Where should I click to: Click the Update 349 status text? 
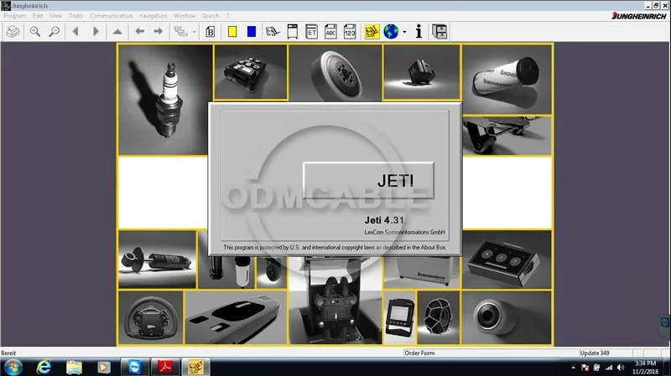coord(595,353)
